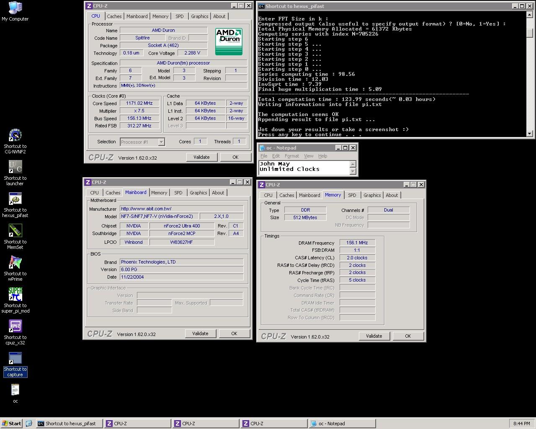
Task: Open the View menu in Notepad
Action: point(309,156)
